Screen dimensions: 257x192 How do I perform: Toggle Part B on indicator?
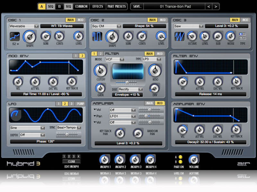point(181,162)
